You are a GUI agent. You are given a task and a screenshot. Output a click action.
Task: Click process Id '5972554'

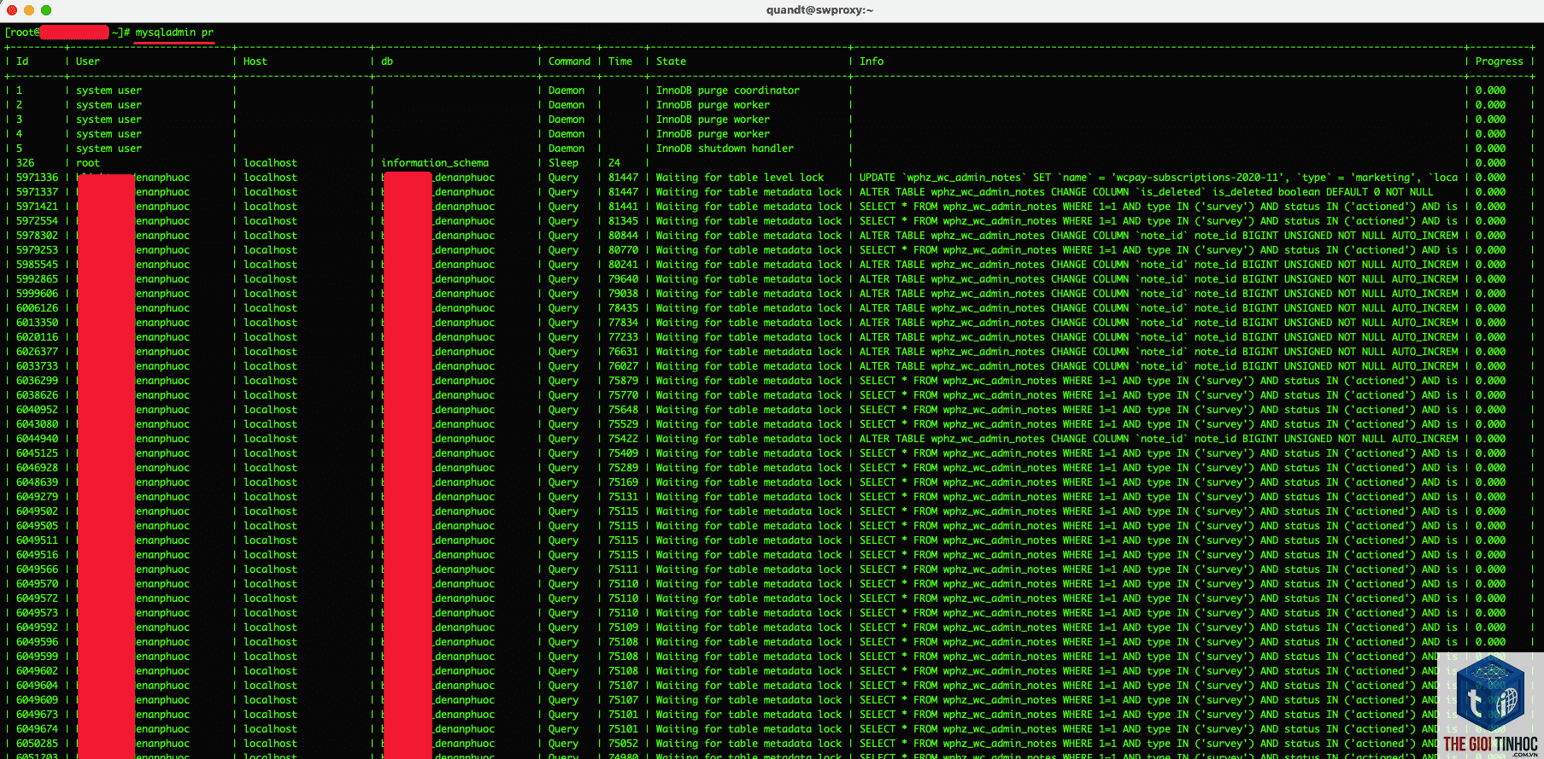click(x=37, y=221)
